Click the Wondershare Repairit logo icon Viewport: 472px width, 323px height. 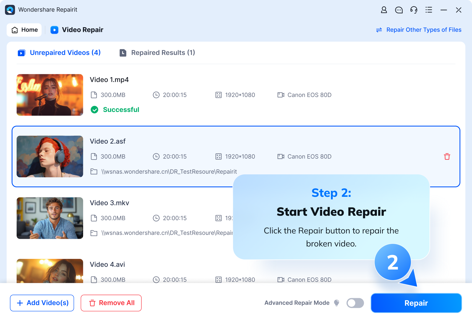[x=10, y=10]
